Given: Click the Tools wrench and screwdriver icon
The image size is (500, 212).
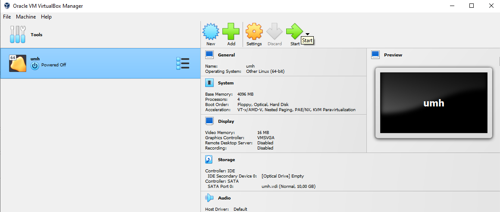Looking at the screenshot, I should (18, 34).
